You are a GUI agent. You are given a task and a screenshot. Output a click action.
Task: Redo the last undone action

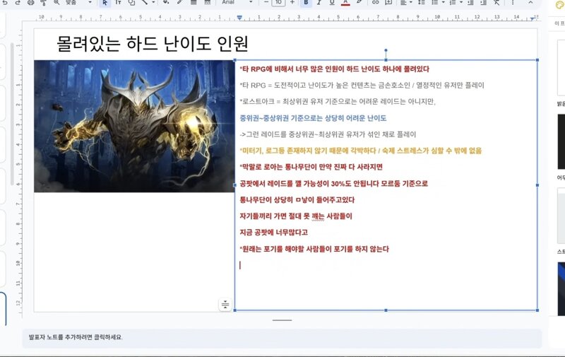(x=18, y=3)
